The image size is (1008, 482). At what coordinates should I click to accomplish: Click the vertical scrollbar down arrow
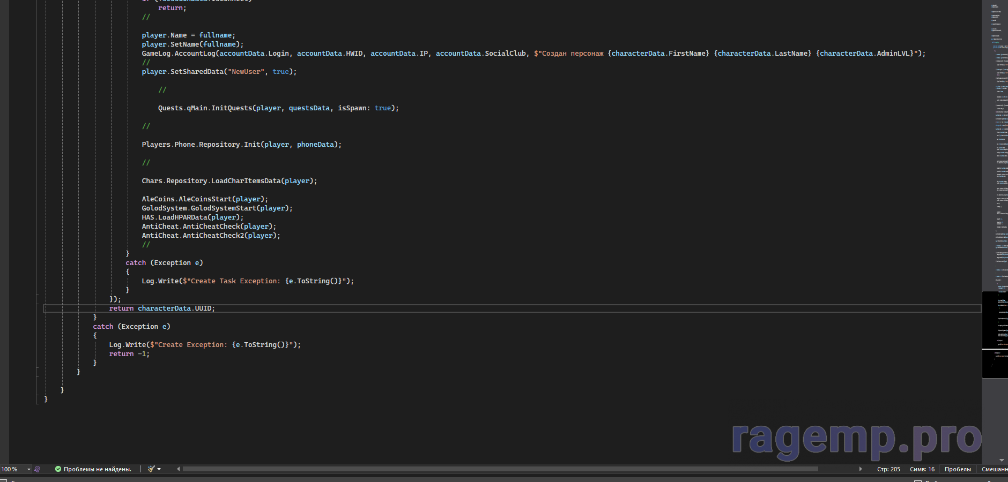pyautogui.click(x=1002, y=460)
